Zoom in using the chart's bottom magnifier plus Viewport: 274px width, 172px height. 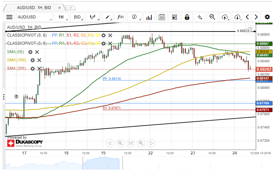pyautogui.click(x=141, y=143)
